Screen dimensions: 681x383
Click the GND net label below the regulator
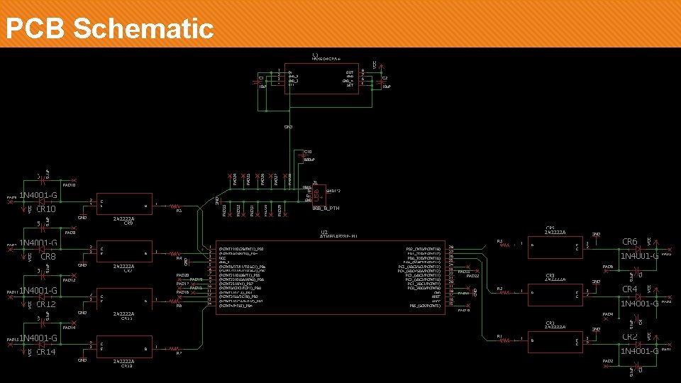tap(288, 127)
